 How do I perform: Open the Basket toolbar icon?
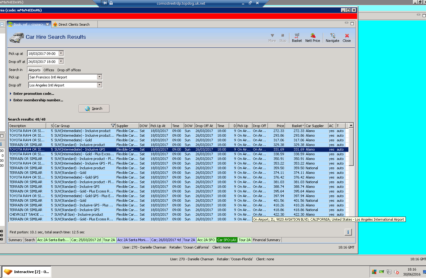click(x=297, y=38)
